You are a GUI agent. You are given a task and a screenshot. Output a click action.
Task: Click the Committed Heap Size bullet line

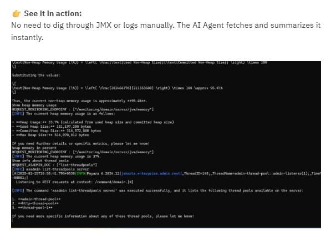pos(57,130)
